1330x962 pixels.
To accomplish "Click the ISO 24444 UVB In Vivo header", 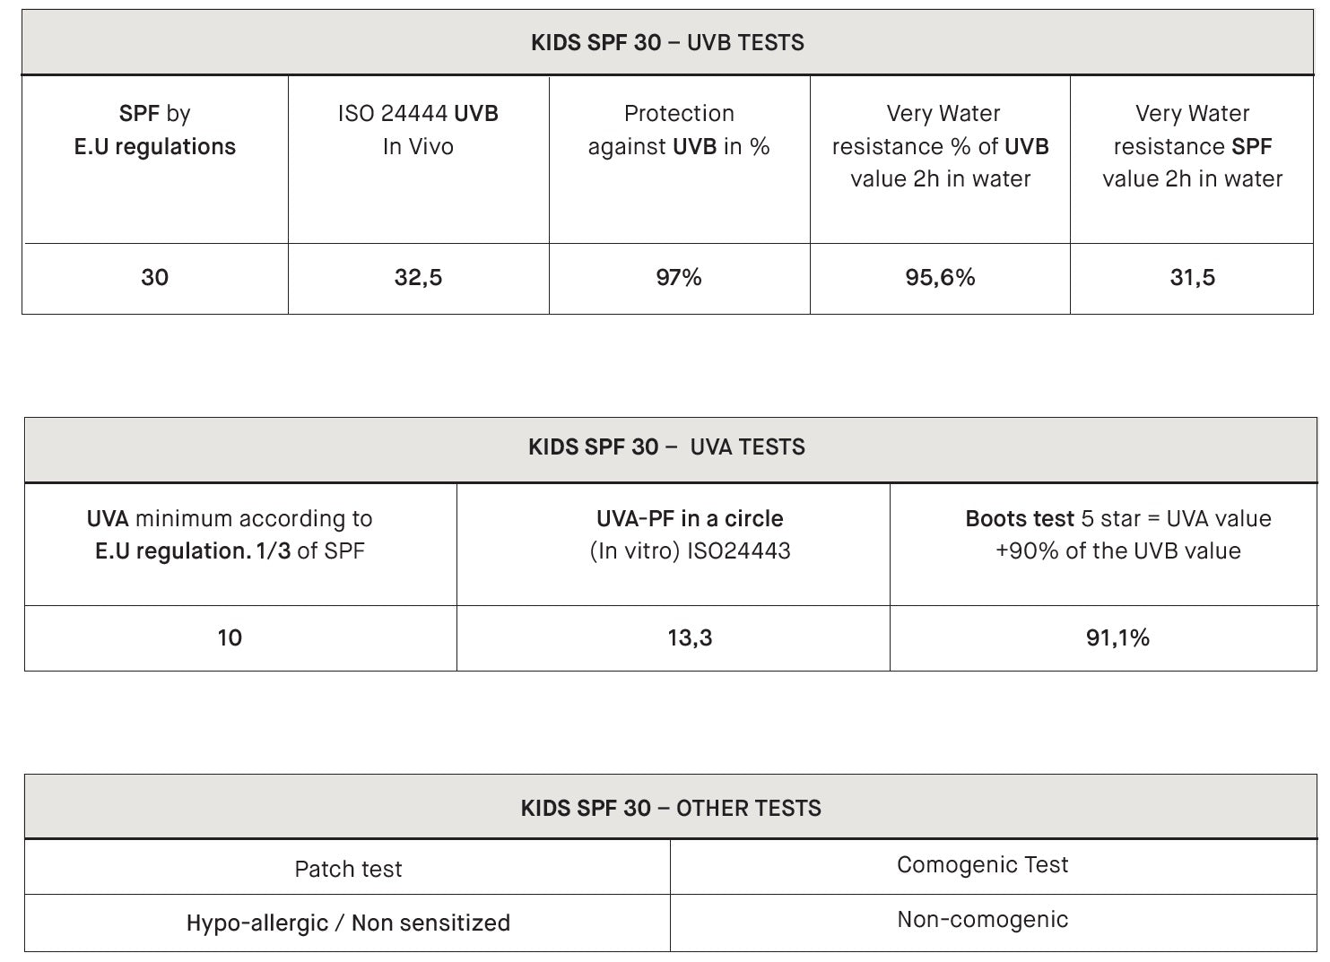I will pos(418,130).
